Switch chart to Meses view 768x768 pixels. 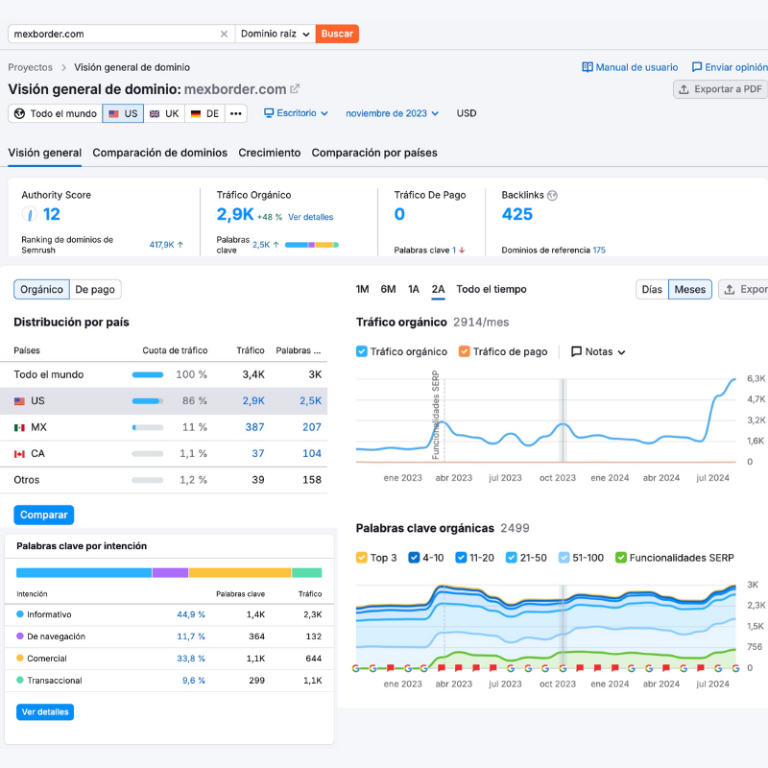click(690, 290)
